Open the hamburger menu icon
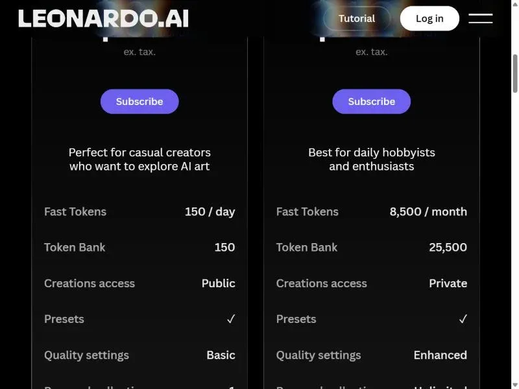 coord(480,19)
